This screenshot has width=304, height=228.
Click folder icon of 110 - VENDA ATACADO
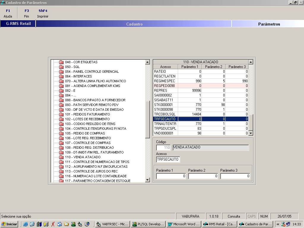61,157
